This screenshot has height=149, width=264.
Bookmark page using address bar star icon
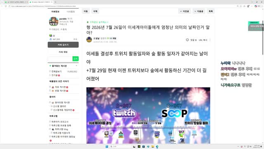(x=241, y=6)
